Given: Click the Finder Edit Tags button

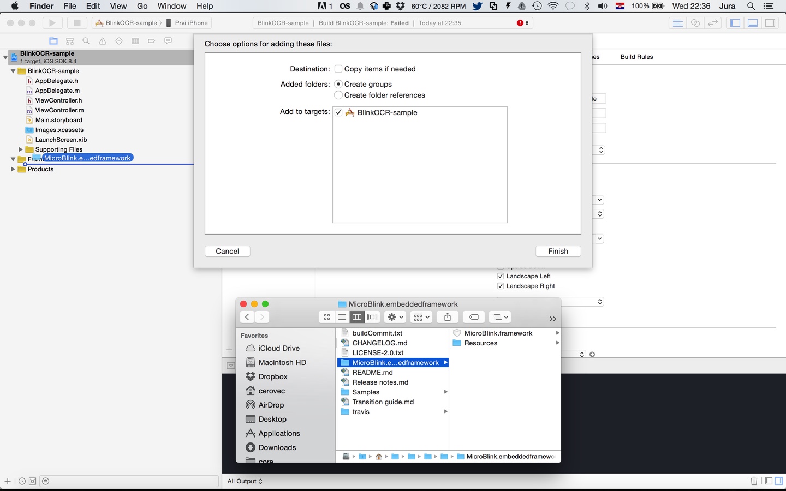Looking at the screenshot, I should [474, 317].
